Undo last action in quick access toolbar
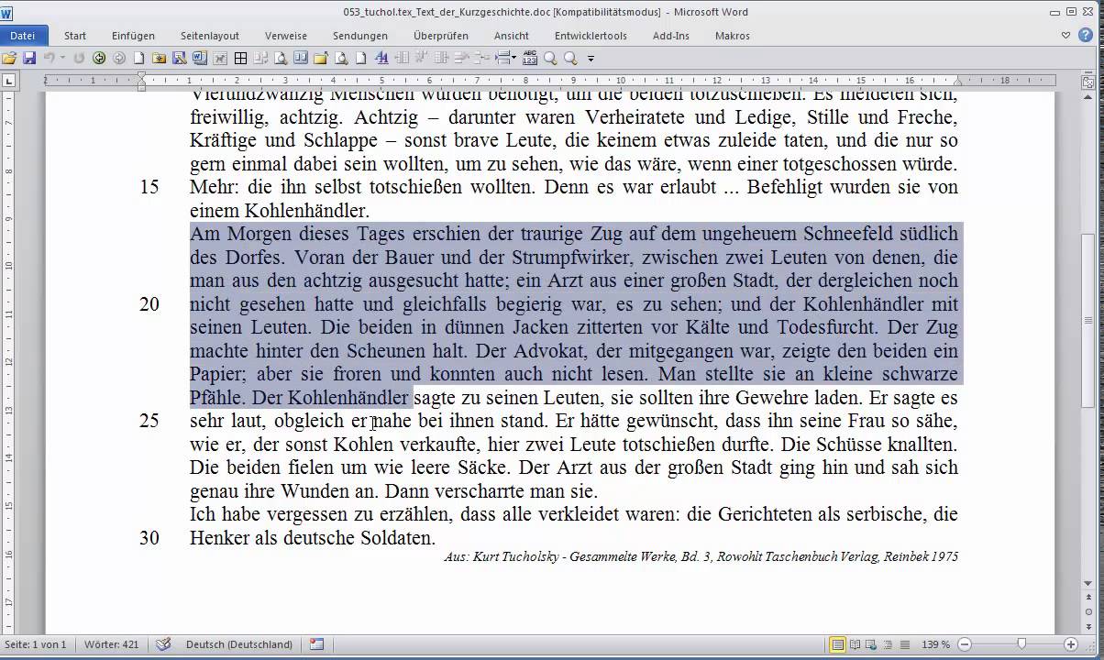The width and height of the screenshot is (1104, 660). 49,58
